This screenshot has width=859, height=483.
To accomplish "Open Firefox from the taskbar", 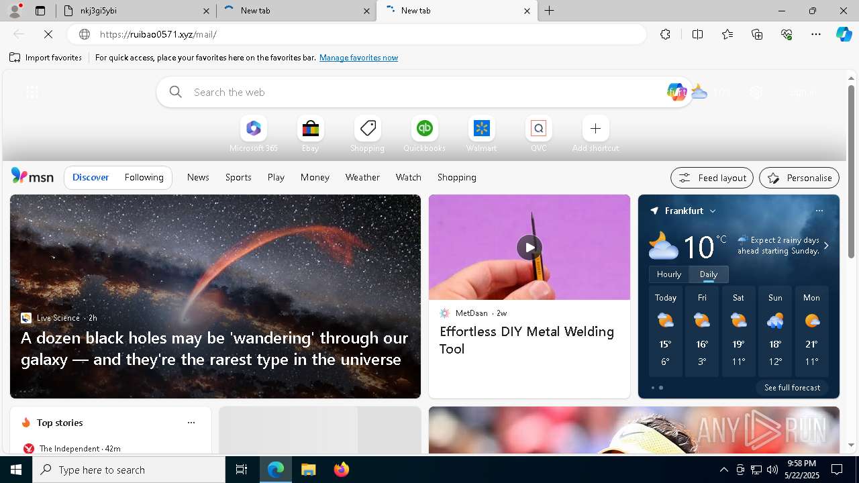I will coord(341,470).
